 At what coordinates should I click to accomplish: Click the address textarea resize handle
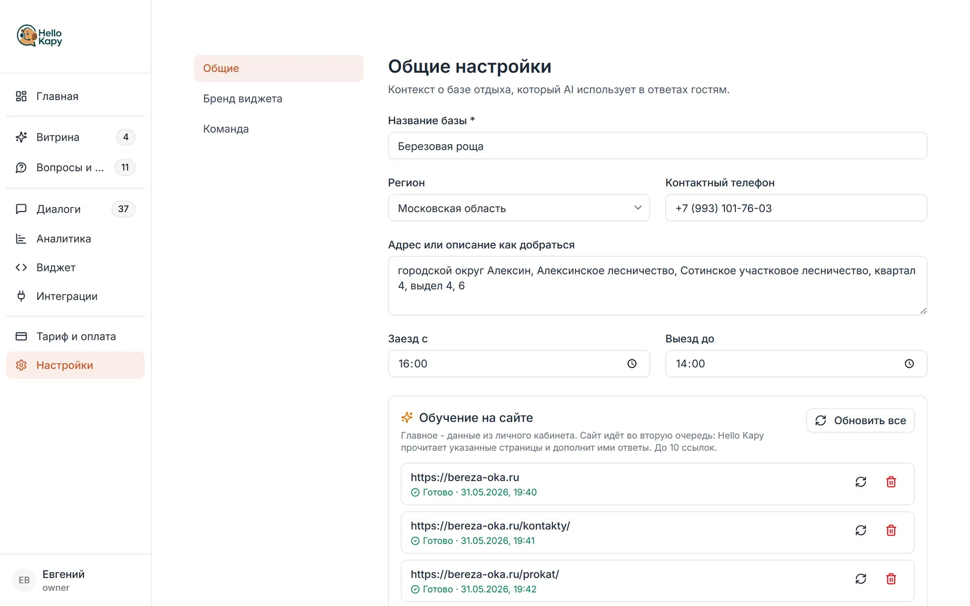923,310
